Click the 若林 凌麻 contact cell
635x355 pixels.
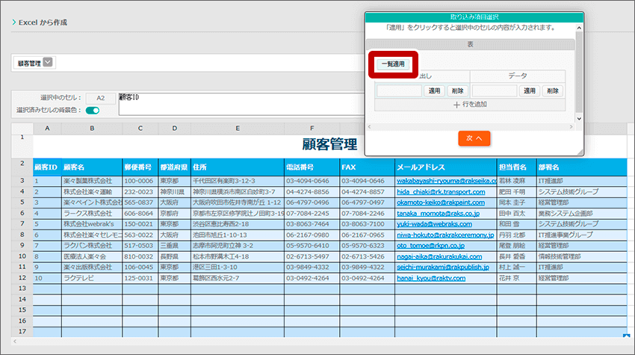click(x=517, y=181)
